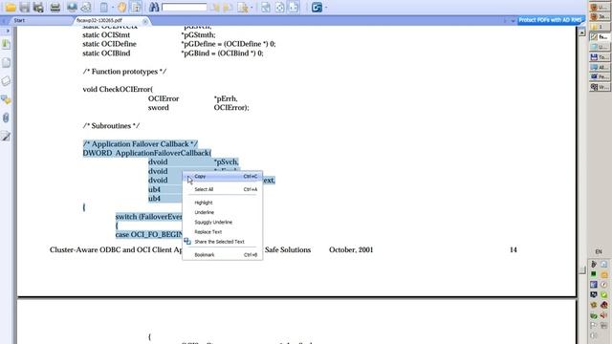Open the Pages panel icon

6,63
